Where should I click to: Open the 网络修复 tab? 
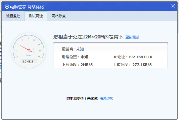59,16
